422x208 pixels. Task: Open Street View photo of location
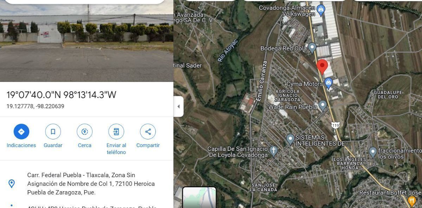(x=87, y=41)
